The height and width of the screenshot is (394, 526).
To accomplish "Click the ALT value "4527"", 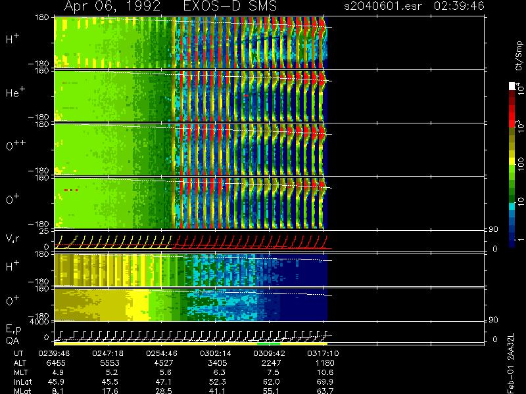I will (x=164, y=363).
